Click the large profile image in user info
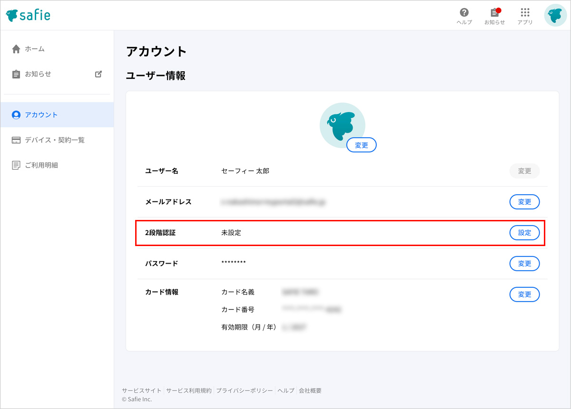Viewport: 571px width, 409px height. (342, 124)
